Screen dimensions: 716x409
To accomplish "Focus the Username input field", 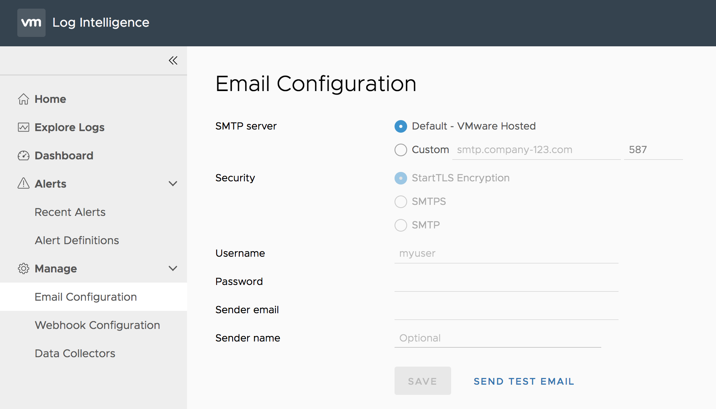I will (x=506, y=254).
